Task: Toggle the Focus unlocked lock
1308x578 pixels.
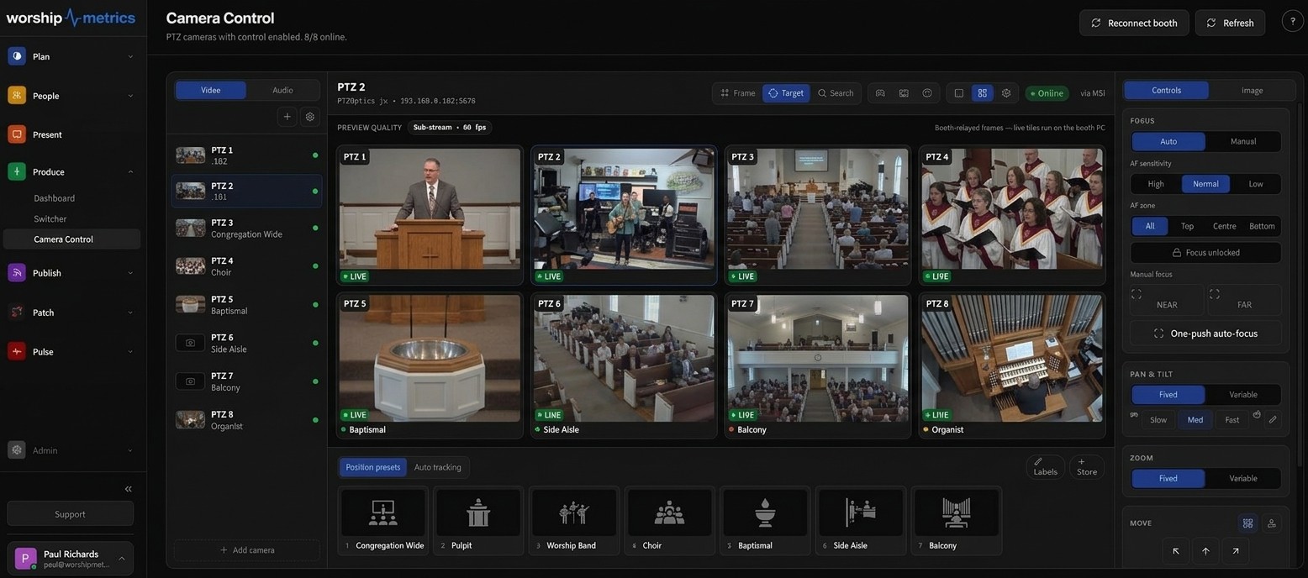Action: [1205, 252]
